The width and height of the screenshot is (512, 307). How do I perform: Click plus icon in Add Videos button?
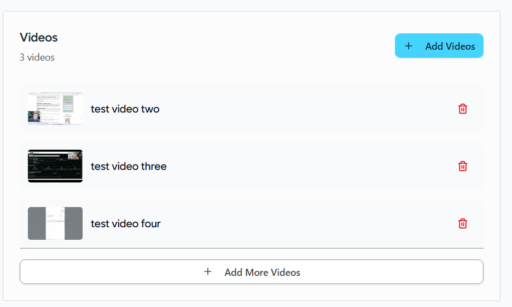coord(409,46)
